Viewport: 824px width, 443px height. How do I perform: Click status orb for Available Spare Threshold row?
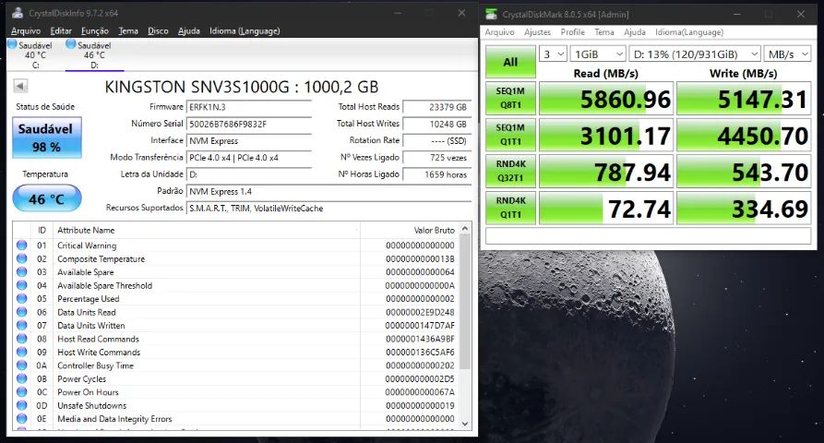coord(21,285)
